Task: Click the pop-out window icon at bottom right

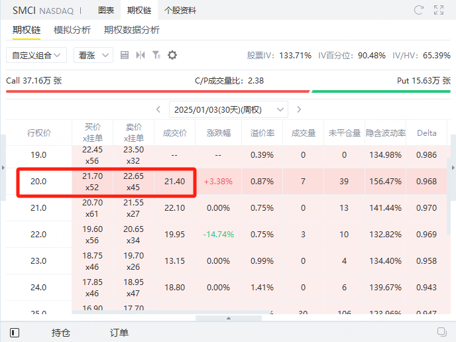Action: click(x=441, y=332)
